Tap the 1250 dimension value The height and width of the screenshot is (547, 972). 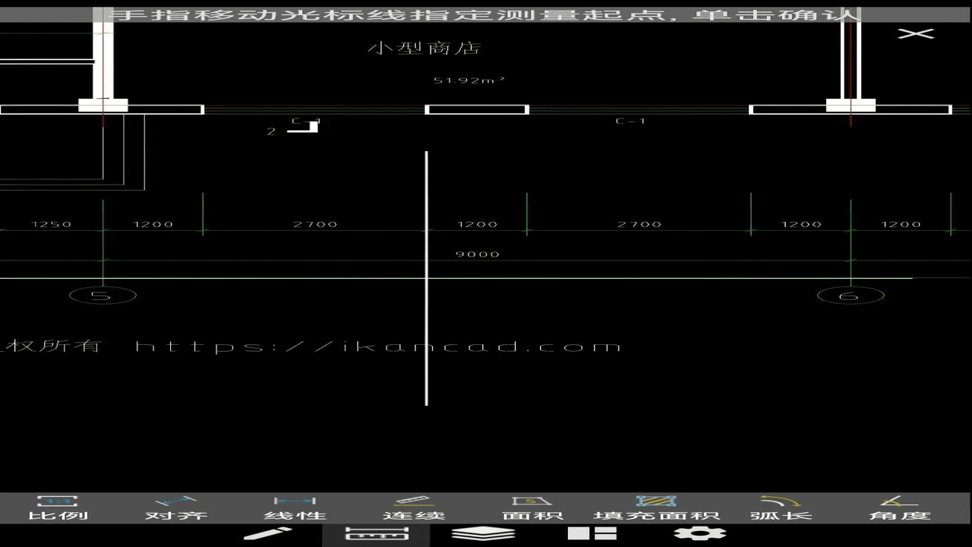tap(51, 224)
